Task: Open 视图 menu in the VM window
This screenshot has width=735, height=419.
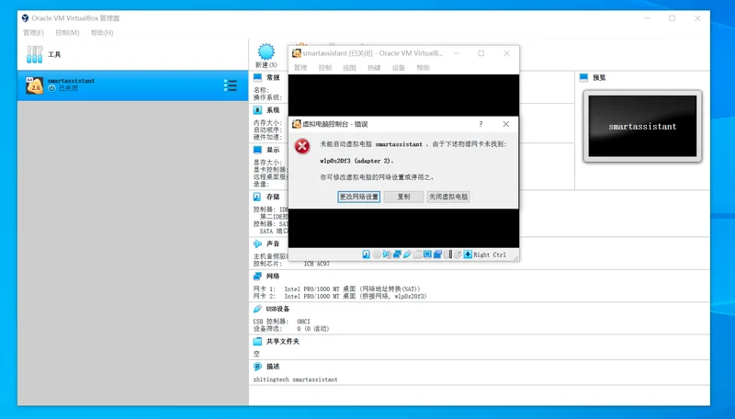Action: (x=349, y=67)
